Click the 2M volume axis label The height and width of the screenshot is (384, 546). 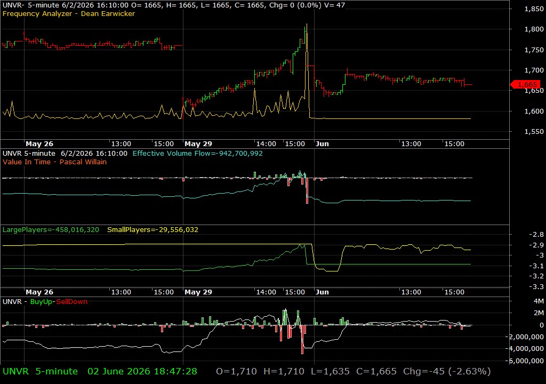[x=539, y=313]
